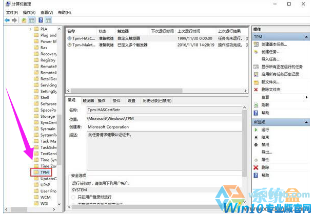314x215 pixels.
Task: Click 新文件夹 action
Action: [x=270, y=82]
